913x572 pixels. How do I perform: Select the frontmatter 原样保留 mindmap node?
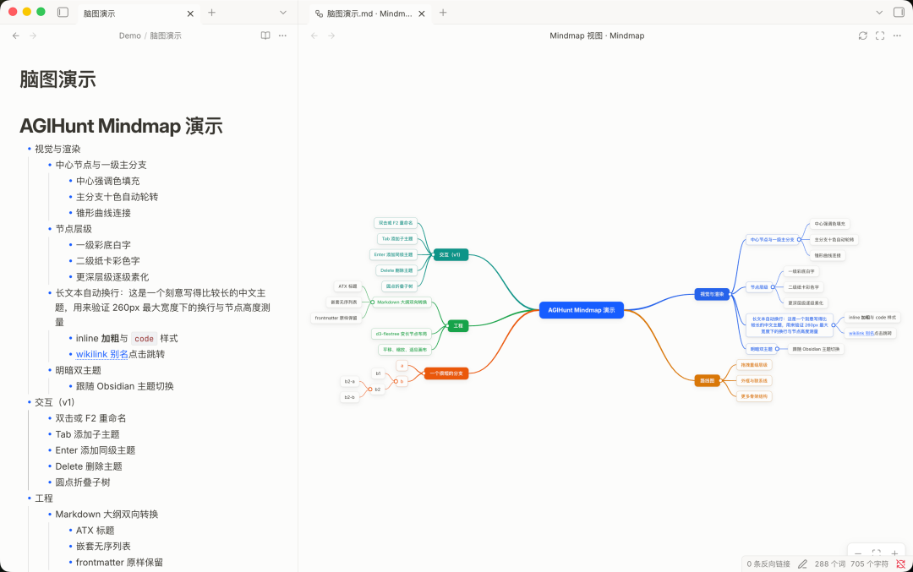336,318
